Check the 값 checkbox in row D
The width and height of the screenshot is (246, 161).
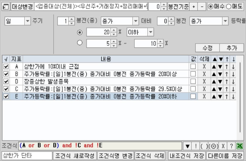click(x=193, y=81)
